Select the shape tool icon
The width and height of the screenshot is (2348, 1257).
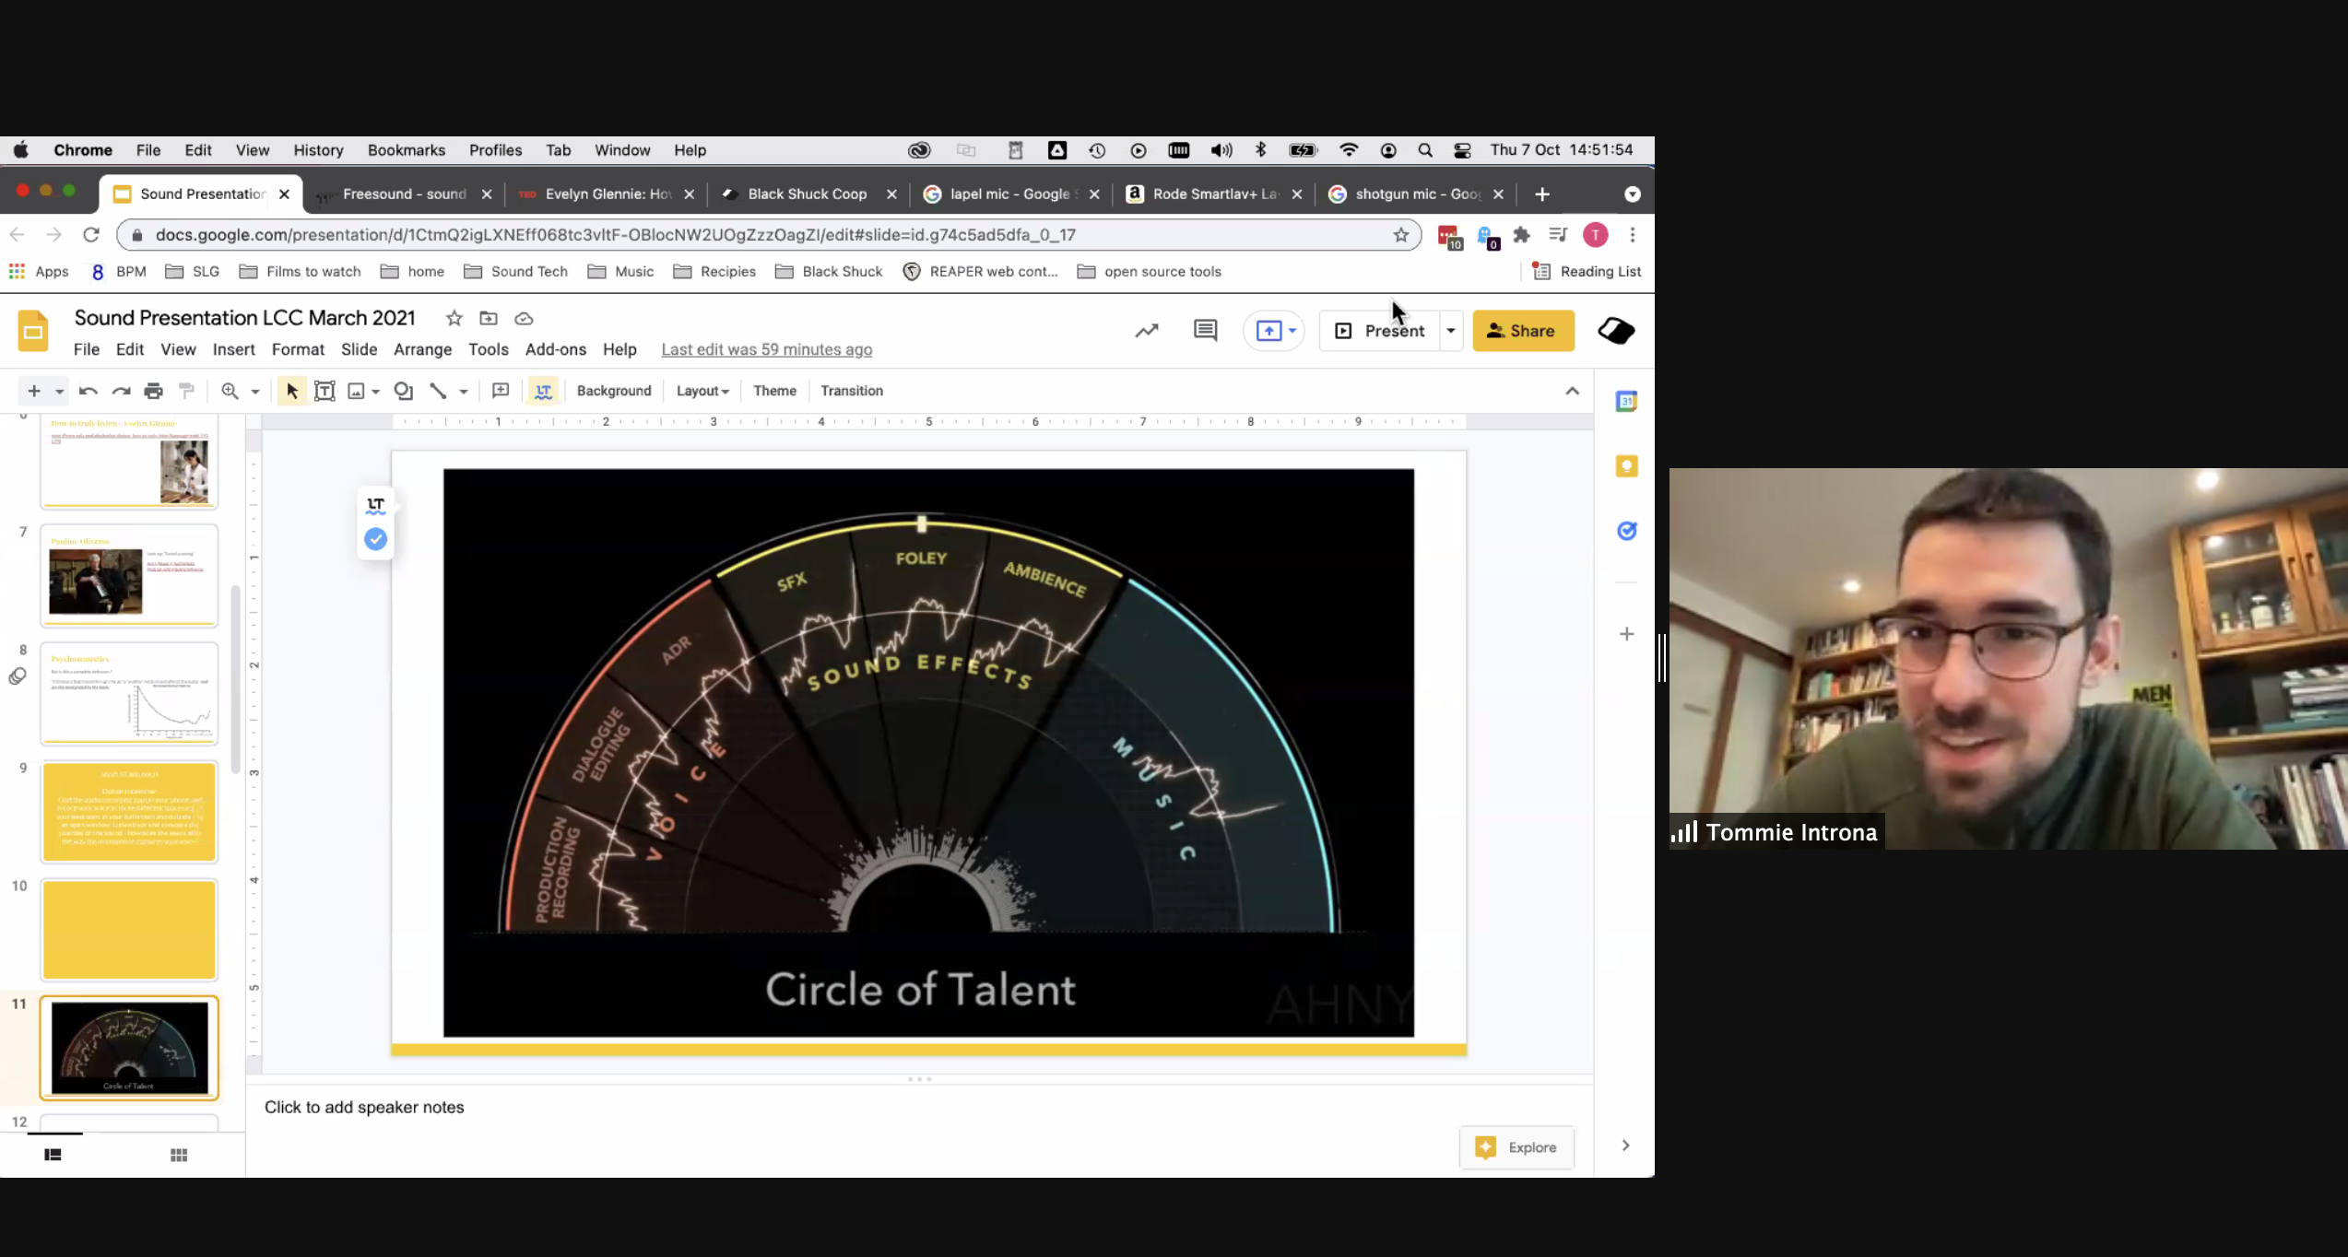[x=403, y=391]
